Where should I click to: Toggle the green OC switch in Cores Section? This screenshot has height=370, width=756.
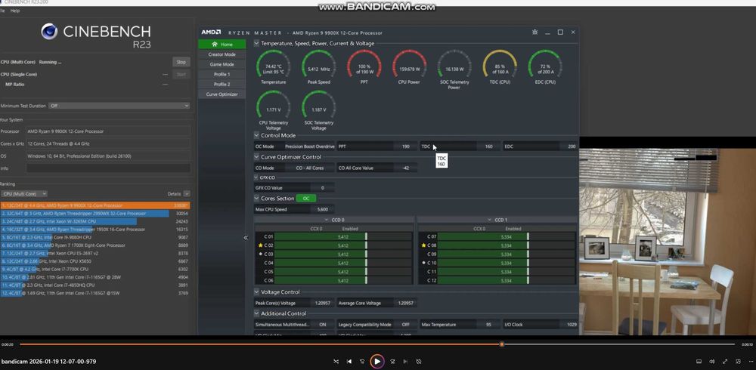(305, 198)
